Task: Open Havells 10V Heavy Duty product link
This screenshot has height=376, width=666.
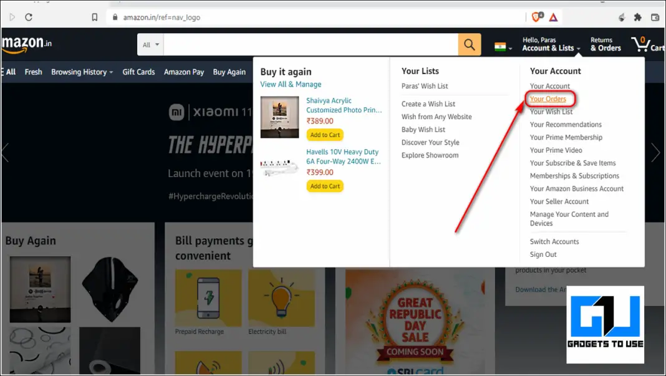Action: pyautogui.click(x=344, y=157)
